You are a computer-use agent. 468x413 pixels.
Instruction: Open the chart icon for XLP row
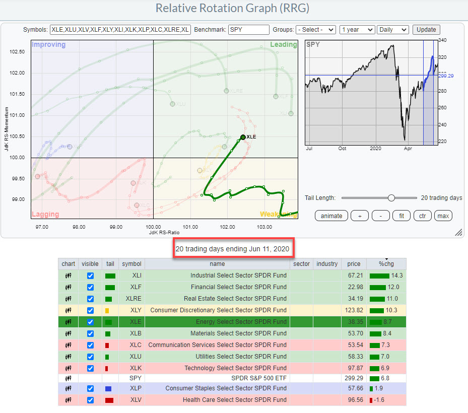coord(68,388)
